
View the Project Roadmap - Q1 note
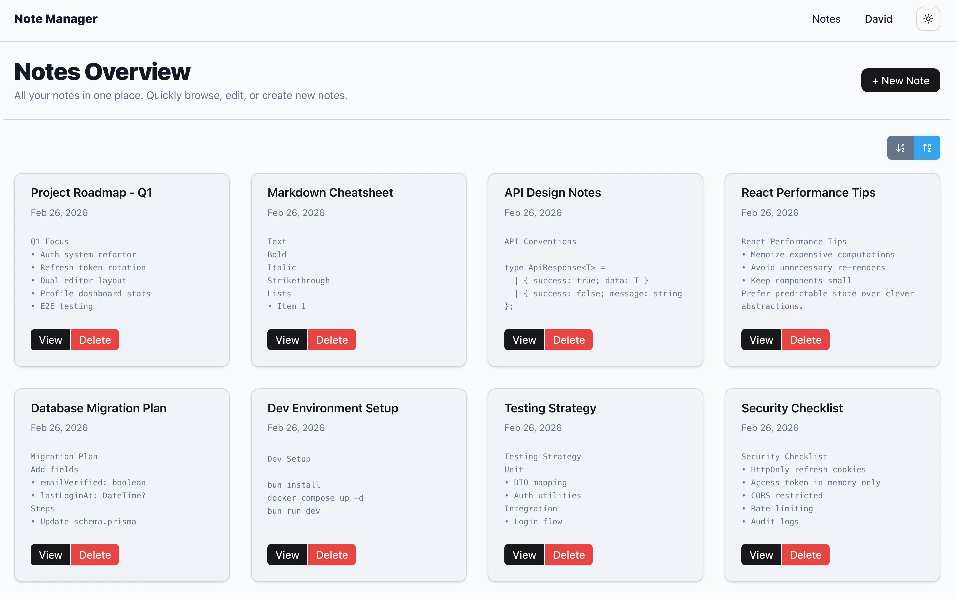coord(50,339)
